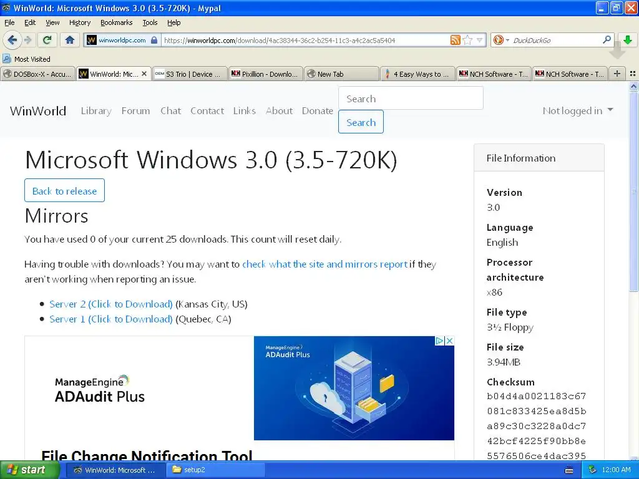Switch to the Pixillion Download tab
The width and height of the screenshot is (639, 479).
[266, 74]
